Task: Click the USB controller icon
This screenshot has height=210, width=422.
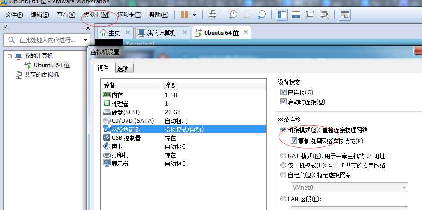Action: [x=107, y=138]
